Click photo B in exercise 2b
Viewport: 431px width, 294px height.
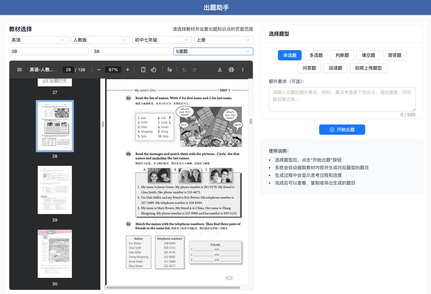190,175
